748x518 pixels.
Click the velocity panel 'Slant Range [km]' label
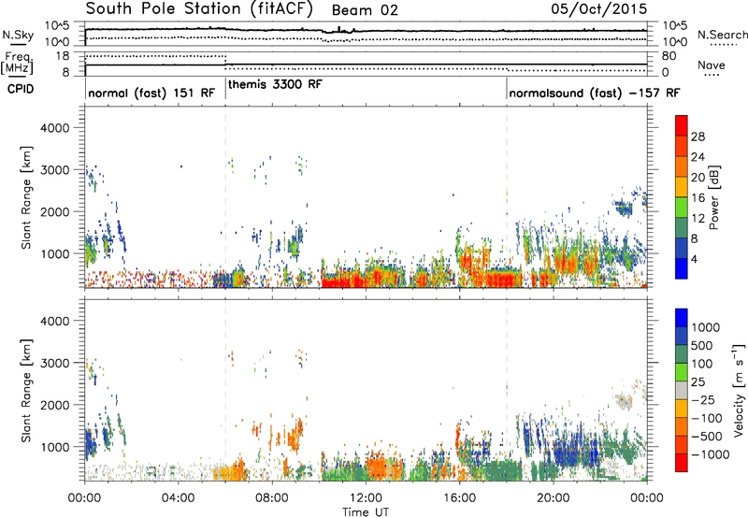26,390
